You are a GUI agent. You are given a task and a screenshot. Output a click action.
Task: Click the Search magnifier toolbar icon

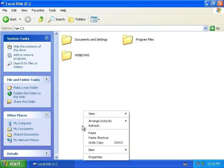click(x=51, y=19)
